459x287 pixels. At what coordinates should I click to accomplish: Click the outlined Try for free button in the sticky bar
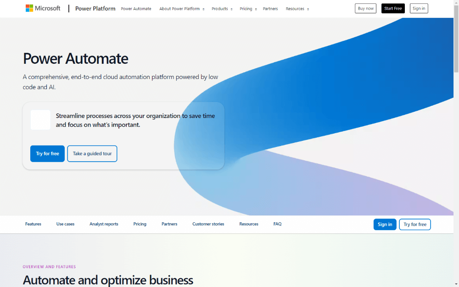(x=415, y=225)
